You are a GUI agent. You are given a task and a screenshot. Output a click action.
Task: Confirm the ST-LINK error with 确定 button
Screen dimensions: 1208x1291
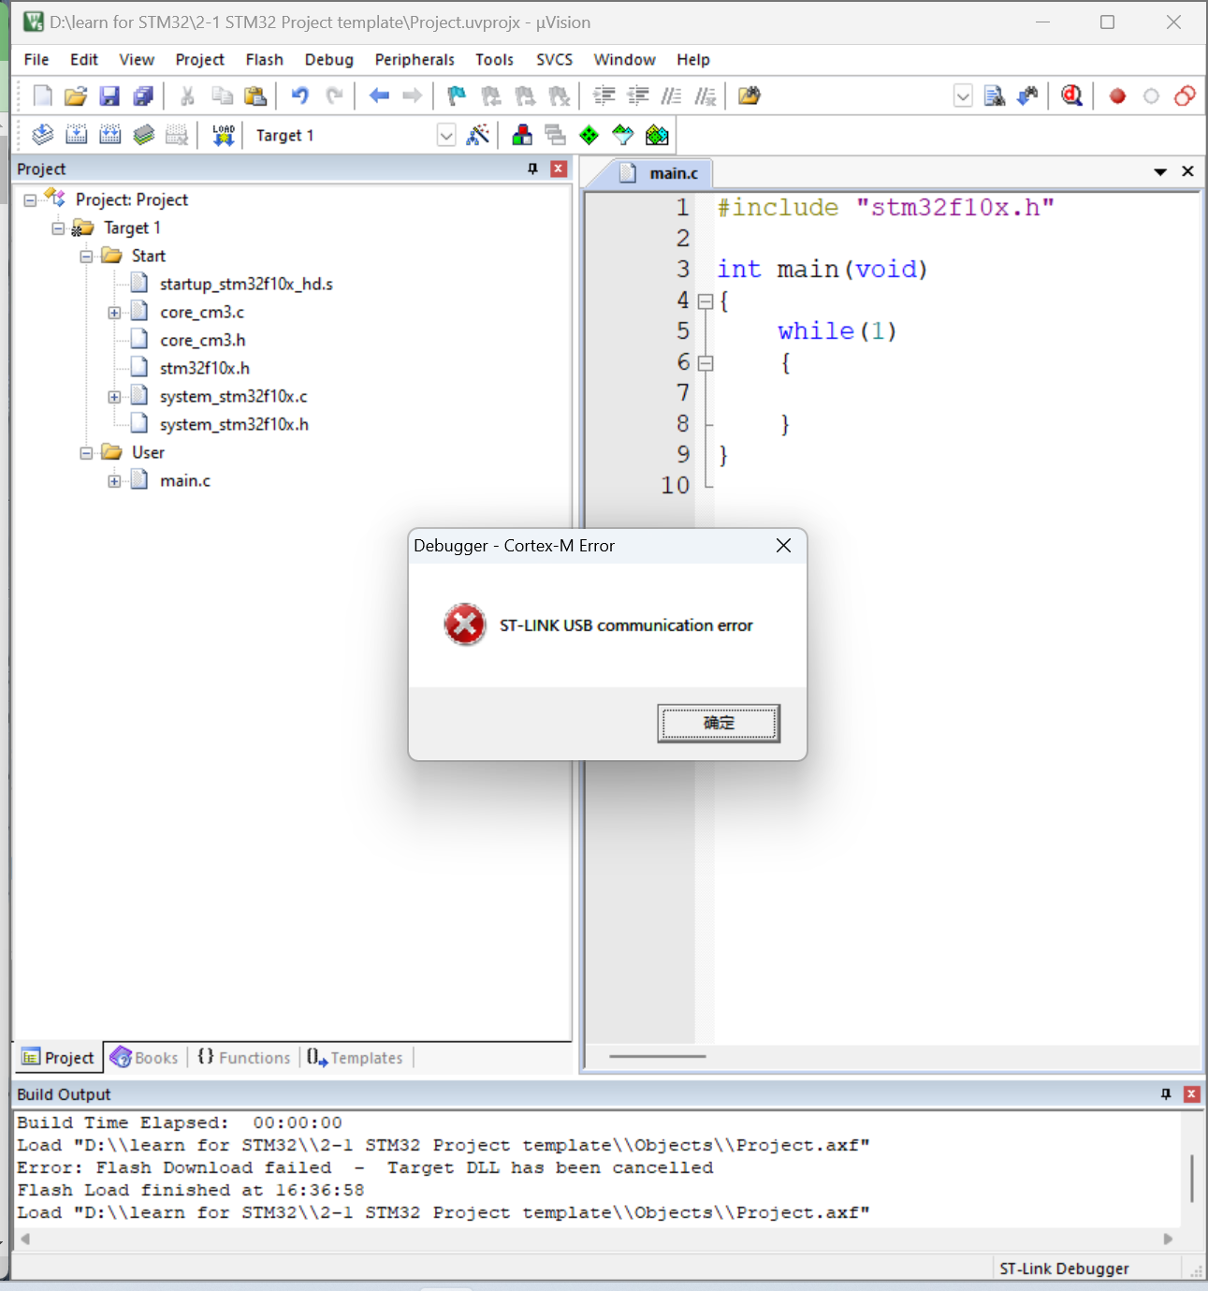(x=719, y=723)
